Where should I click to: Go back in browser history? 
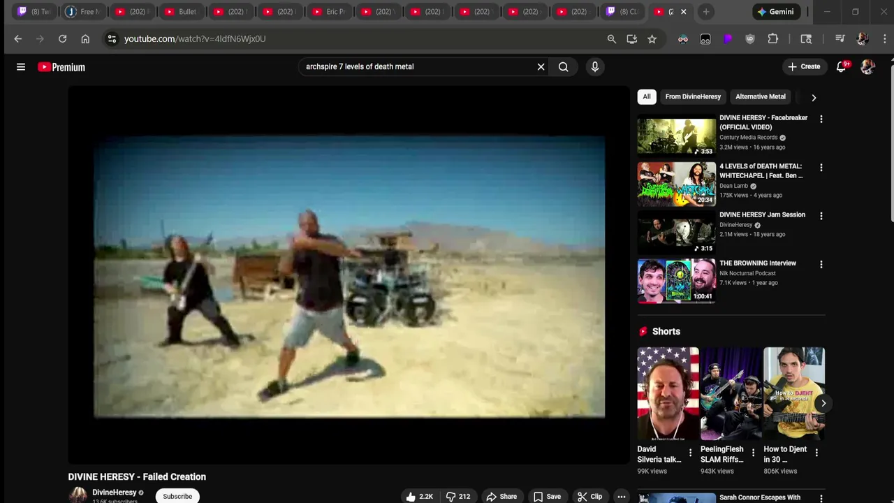point(18,39)
